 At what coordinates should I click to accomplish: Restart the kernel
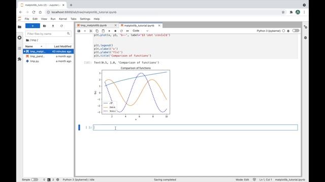(121, 31)
